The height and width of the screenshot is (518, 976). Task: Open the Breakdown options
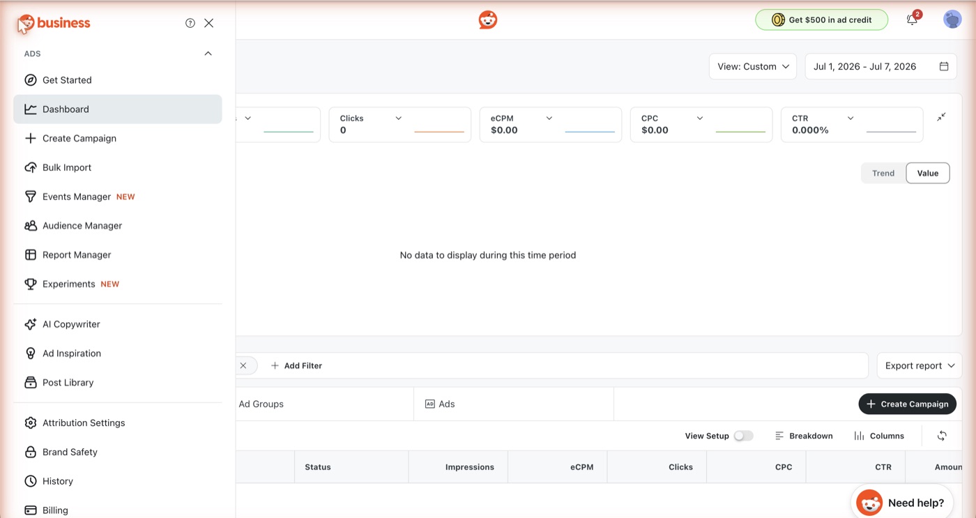coord(804,436)
